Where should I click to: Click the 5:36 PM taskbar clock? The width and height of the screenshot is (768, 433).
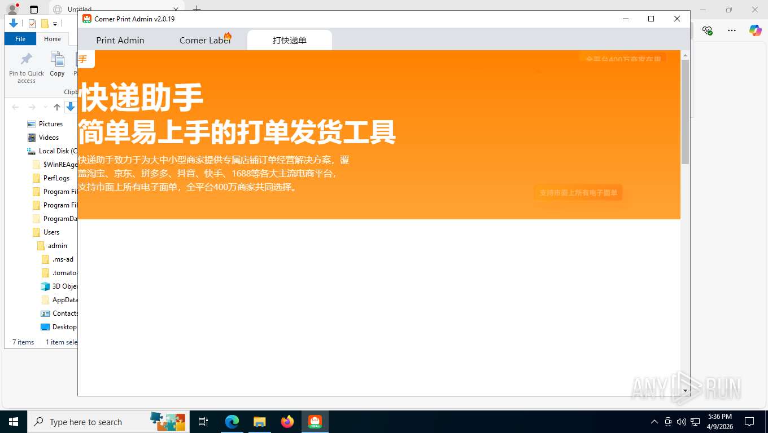click(x=719, y=422)
